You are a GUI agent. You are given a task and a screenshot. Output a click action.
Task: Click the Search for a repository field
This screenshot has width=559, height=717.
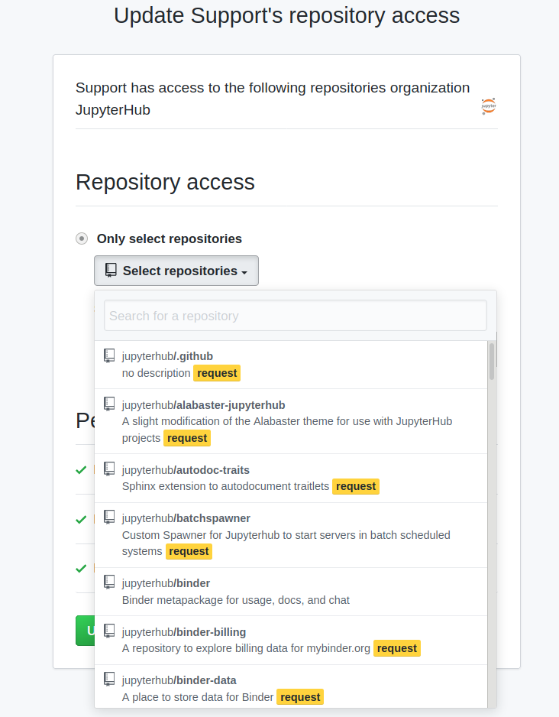click(x=295, y=315)
